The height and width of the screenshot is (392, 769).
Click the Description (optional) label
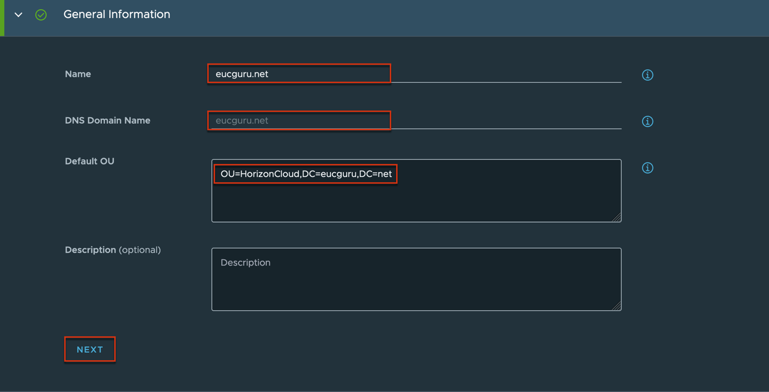click(x=113, y=250)
